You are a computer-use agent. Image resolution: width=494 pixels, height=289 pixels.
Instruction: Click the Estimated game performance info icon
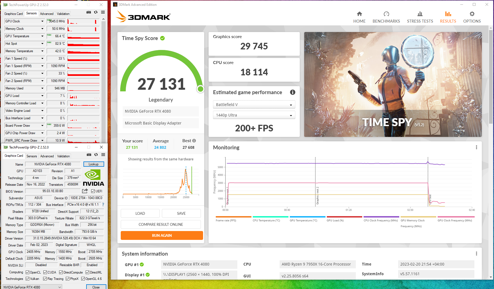(x=292, y=92)
